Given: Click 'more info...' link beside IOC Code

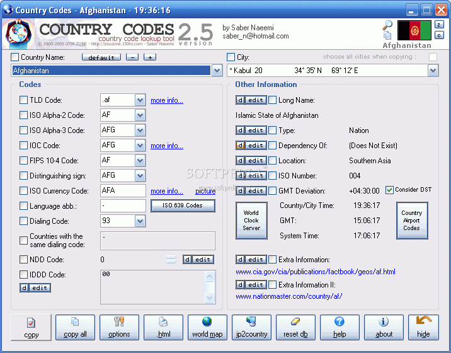Looking at the screenshot, I should (x=167, y=146).
